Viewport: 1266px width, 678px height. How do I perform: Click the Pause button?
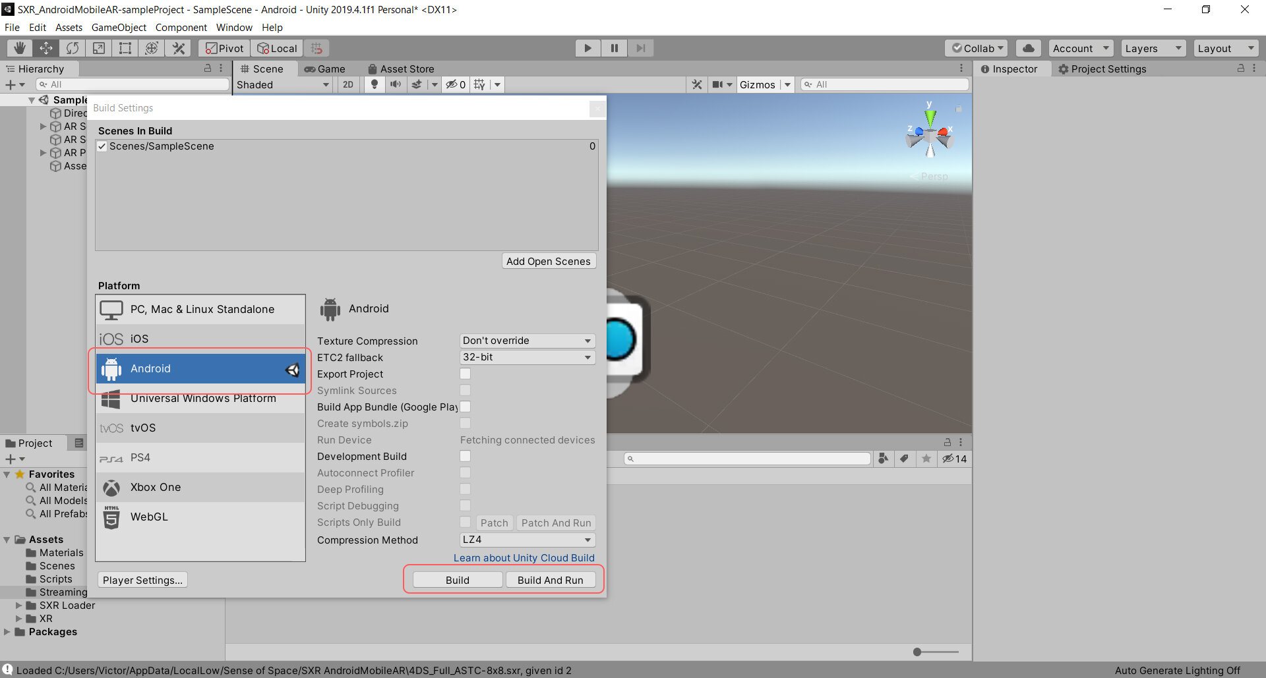click(614, 48)
